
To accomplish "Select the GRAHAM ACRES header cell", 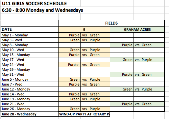I will tap(137, 30).
